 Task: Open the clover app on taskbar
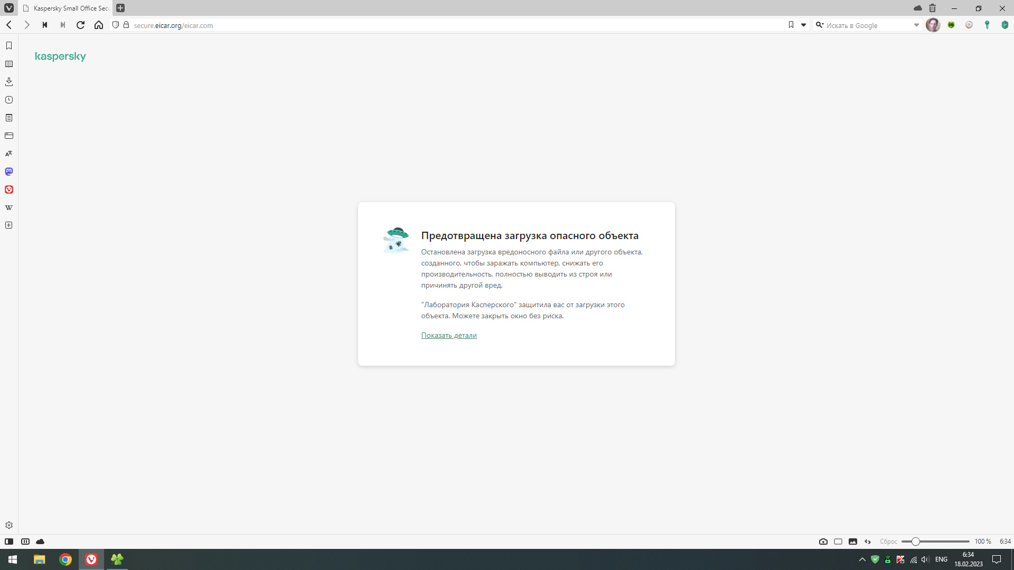tap(117, 559)
